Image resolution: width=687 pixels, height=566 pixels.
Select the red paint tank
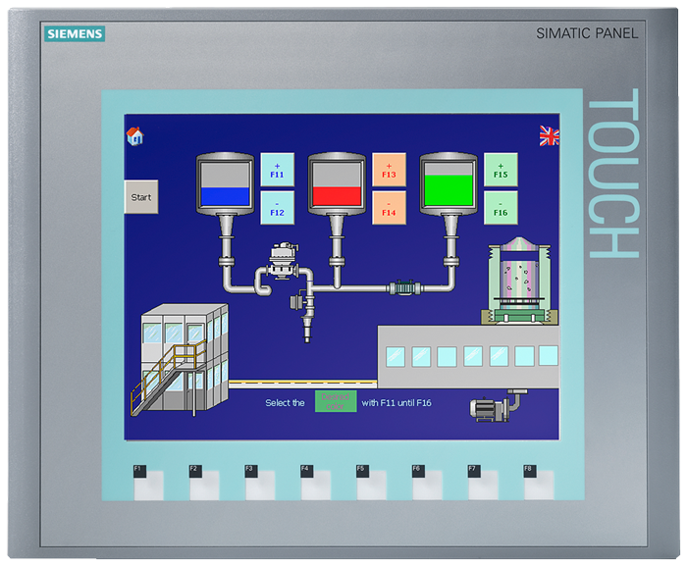coord(337,183)
